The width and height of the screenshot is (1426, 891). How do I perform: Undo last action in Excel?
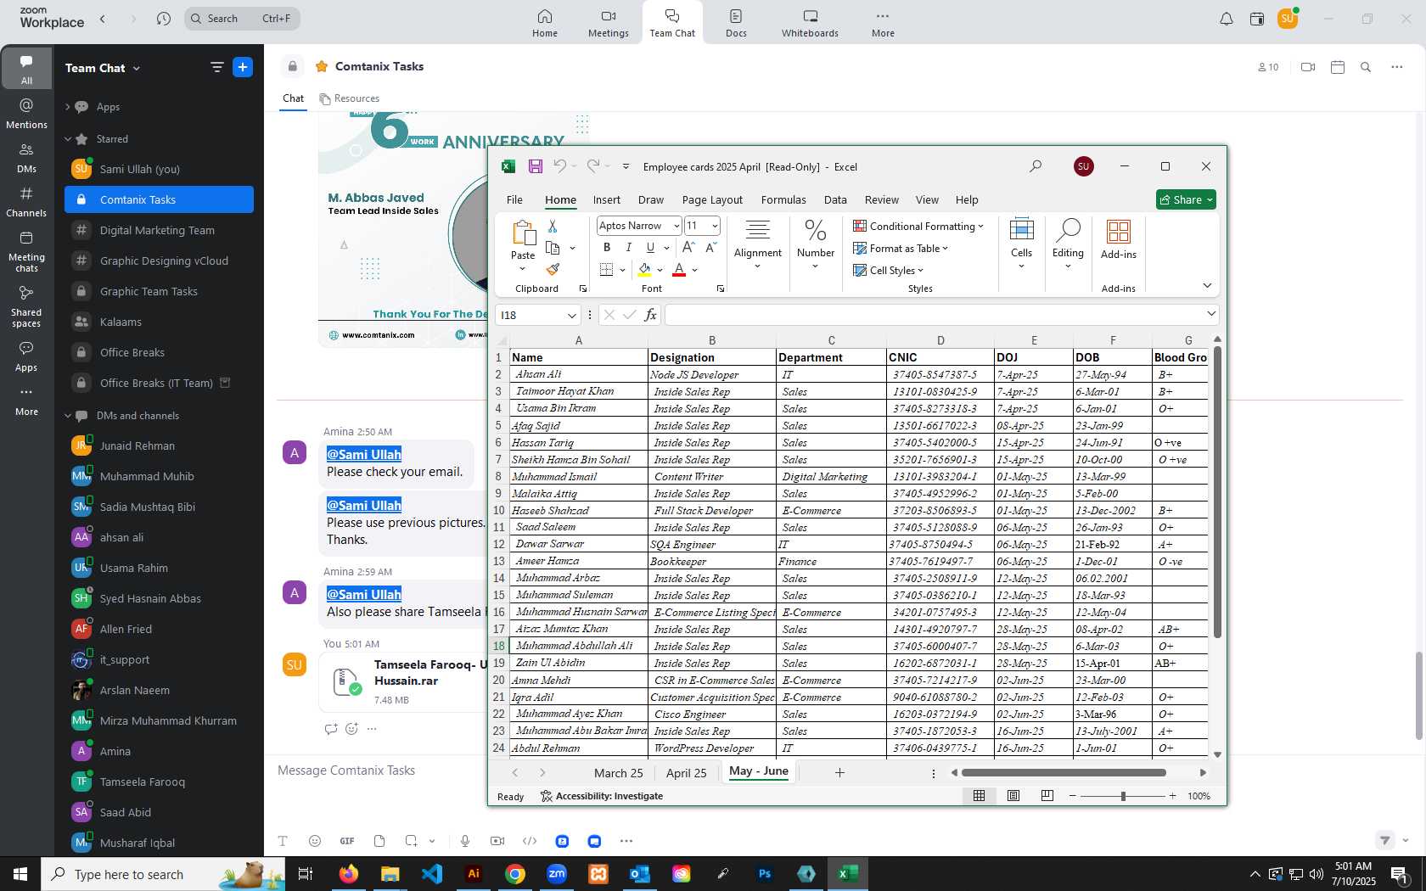(559, 166)
